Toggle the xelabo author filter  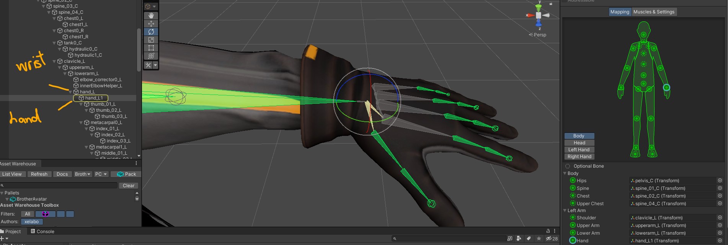32,222
